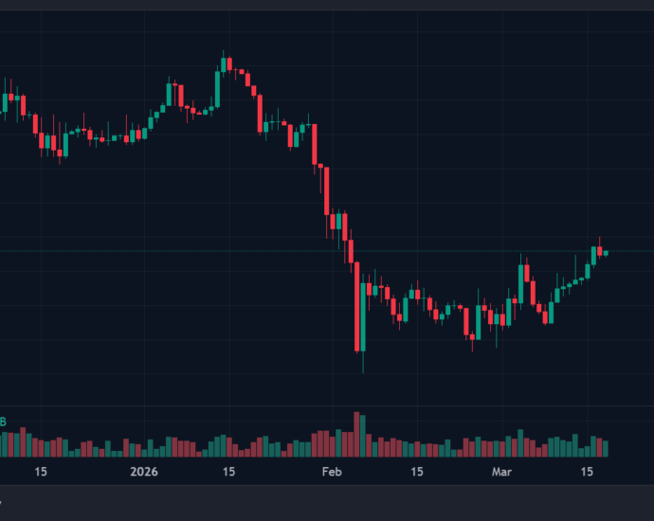
Task: Select the 15 label between Feb and Mar
Action: (416, 471)
